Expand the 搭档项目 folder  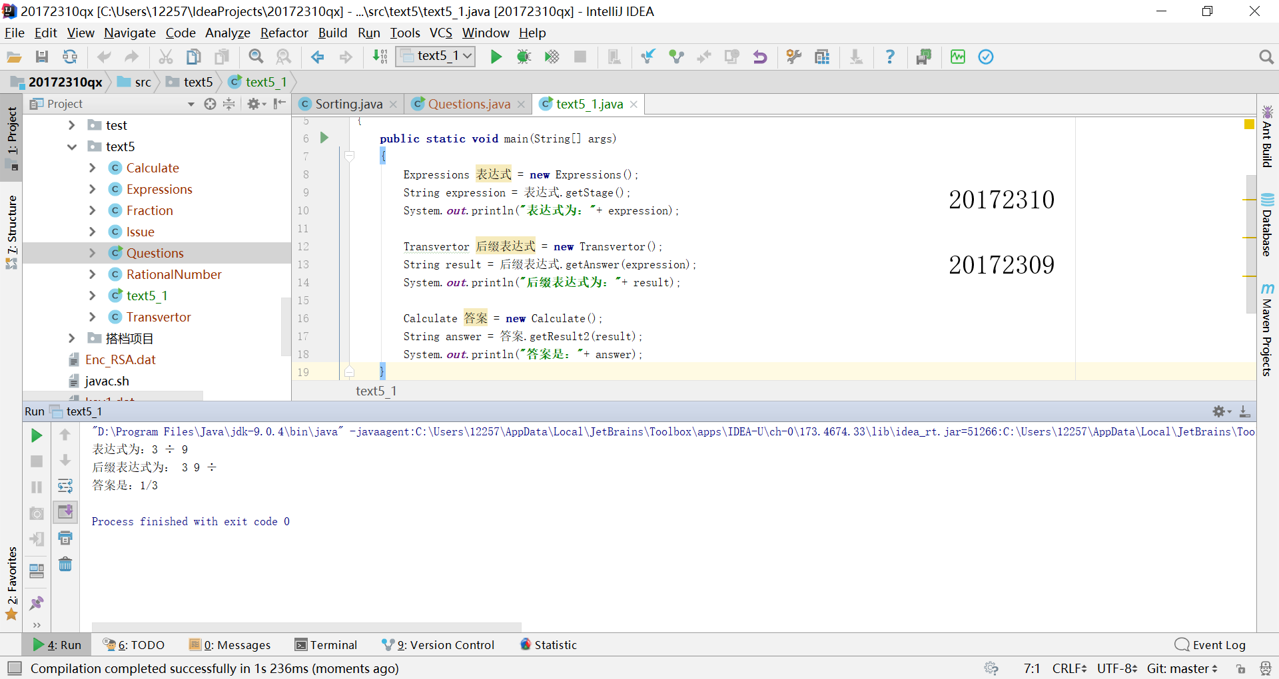coord(72,338)
